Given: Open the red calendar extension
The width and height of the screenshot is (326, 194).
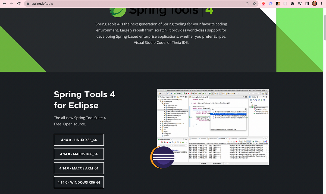Looking at the screenshot, I should point(263,4).
